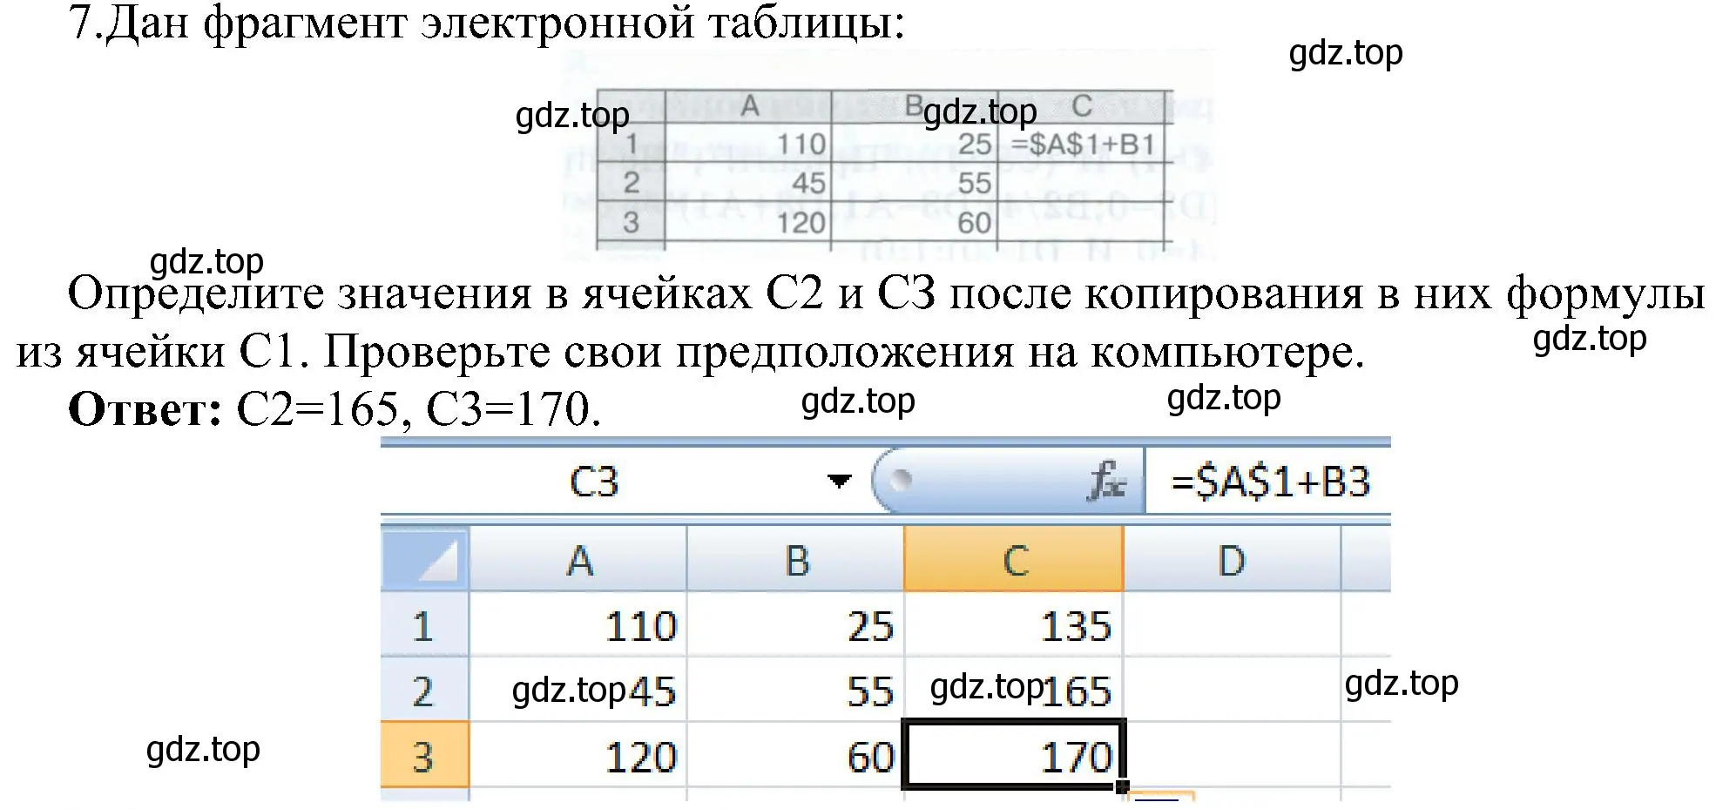Click active cell C3 with value 170
The width and height of the screenshot is (1716, 809).
tap(1014, 755)
